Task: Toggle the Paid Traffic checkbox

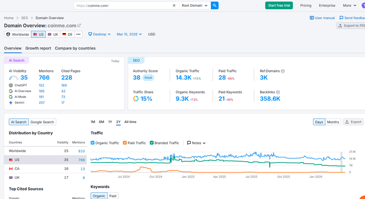Action: point(125,143)
